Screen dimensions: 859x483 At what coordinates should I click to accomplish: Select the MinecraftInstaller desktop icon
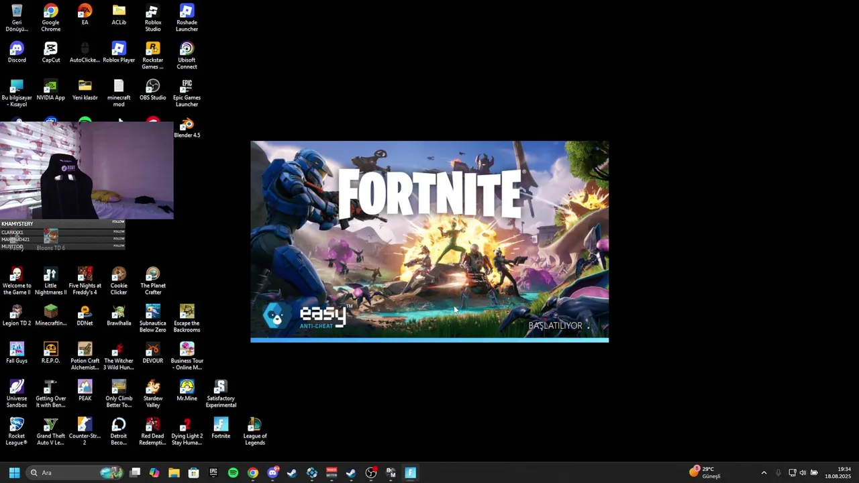click(x=51, y=315)
